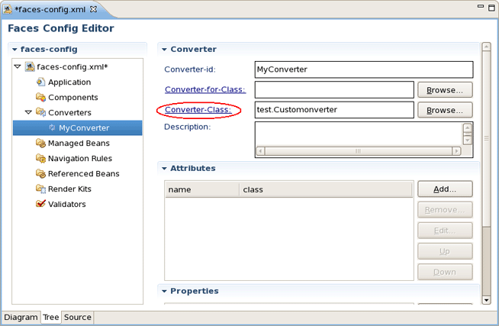Open the Converter-Class link
Image resolution: width=499 pixels, height=326 pixels.
coord(198,110)
